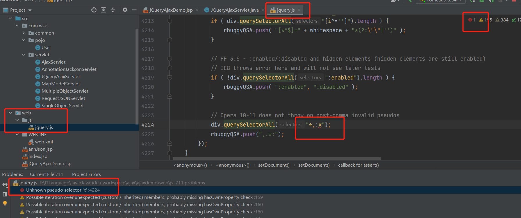Collapse the web folder
Image resolution: width=521 pixels, height=218 pixels.
coord(11,113)
